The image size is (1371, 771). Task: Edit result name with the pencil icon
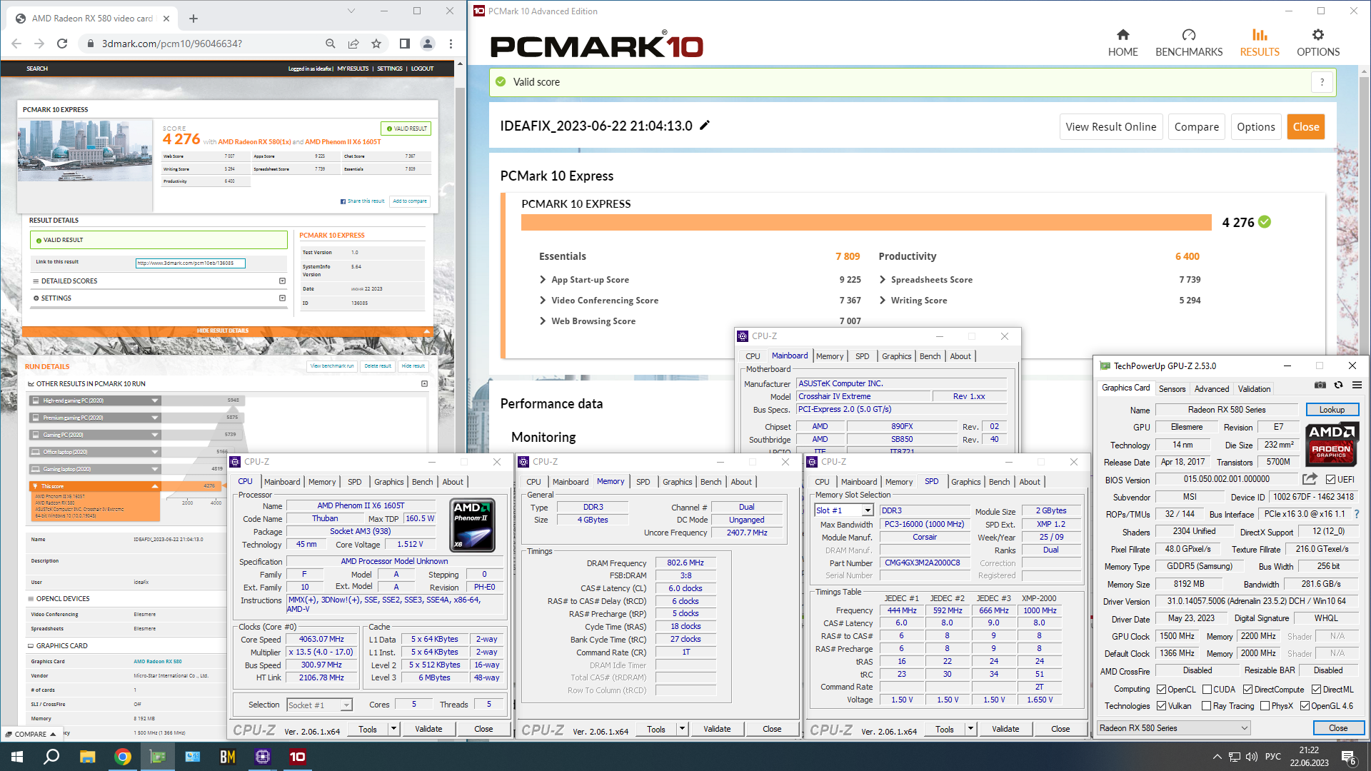pyautogui.click(x=705, y=126)
